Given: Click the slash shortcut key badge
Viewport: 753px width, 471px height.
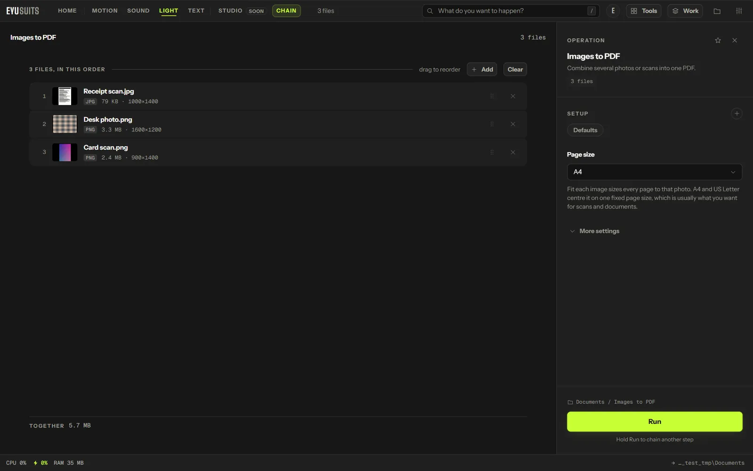Looking at the screenshot, I should 592,11.
